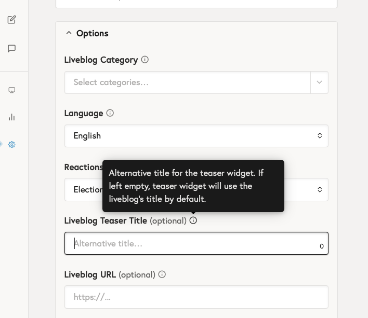Open the analytics bar chart icon
368x318 pixels.
point(11,117)
